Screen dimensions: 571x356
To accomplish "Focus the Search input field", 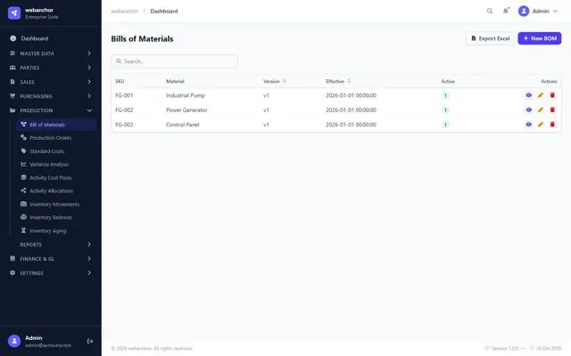I will click(x=175, y=61).
